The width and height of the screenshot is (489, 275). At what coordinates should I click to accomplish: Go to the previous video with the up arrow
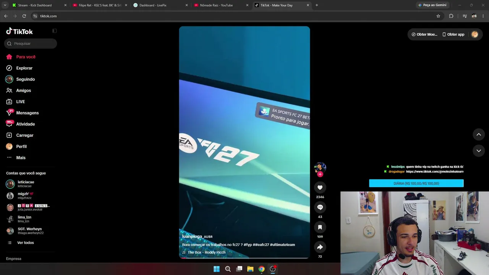click(479, 134)
